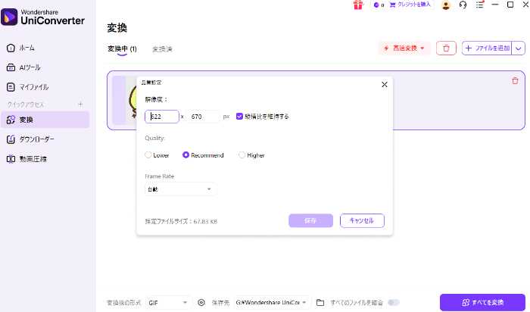Screen dimensions: 530x312
Task: Switch to the 変換中 (1) tab
Action: coord(122,49)
